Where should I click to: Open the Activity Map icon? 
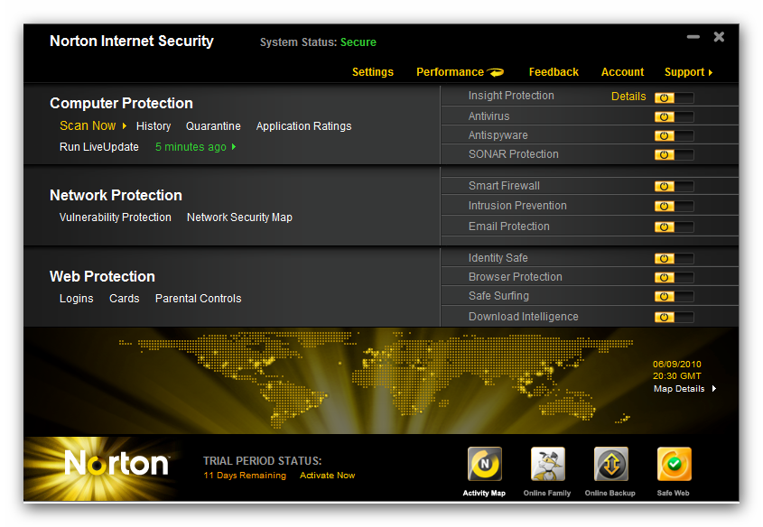click(x=484, y=465)
